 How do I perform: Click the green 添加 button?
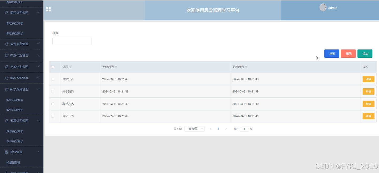point(365,53)
